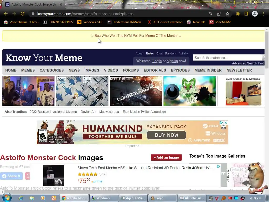Close the Astolfo browser tab
269x202 pixels.
(x=61, y=4)
